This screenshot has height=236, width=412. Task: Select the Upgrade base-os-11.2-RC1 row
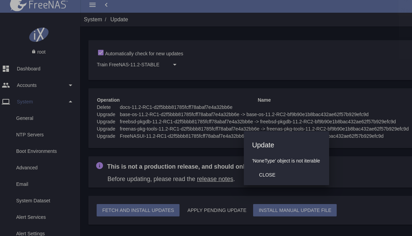[x=232, y=114]
